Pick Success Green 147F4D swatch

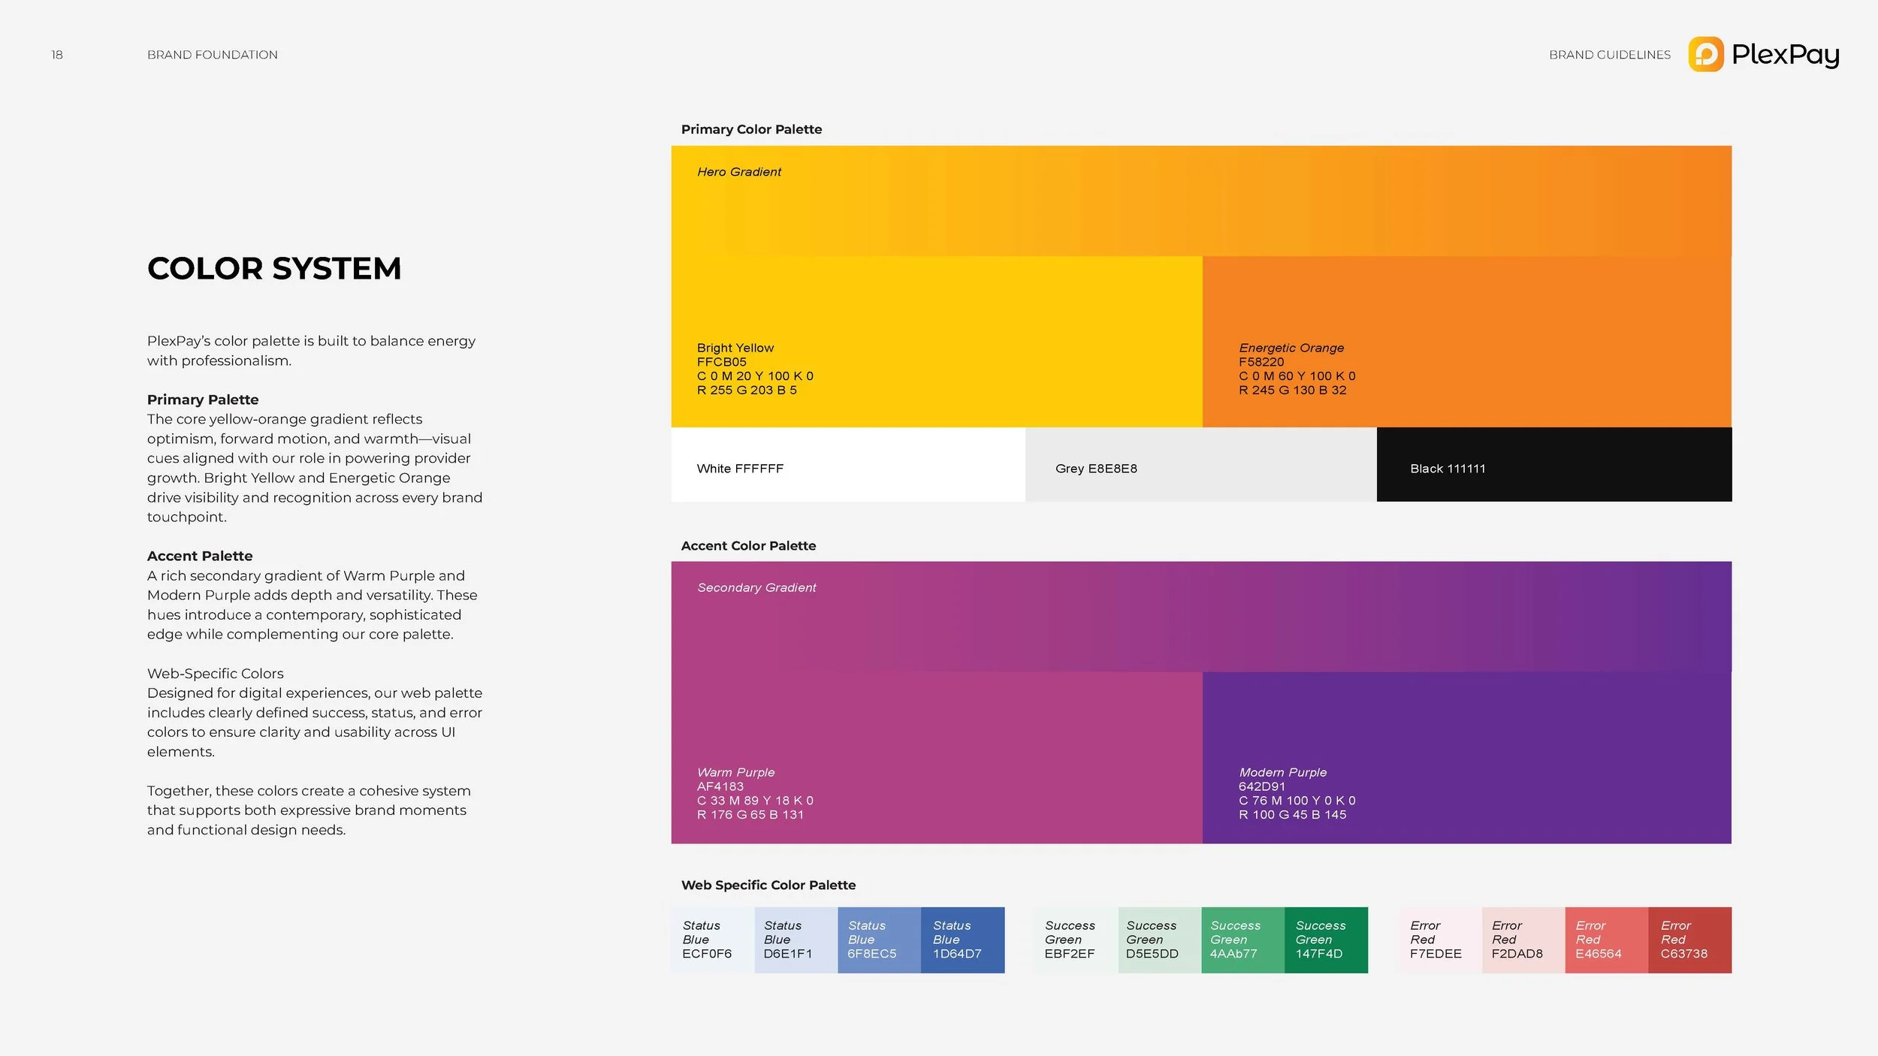(x=1326, y=940)
